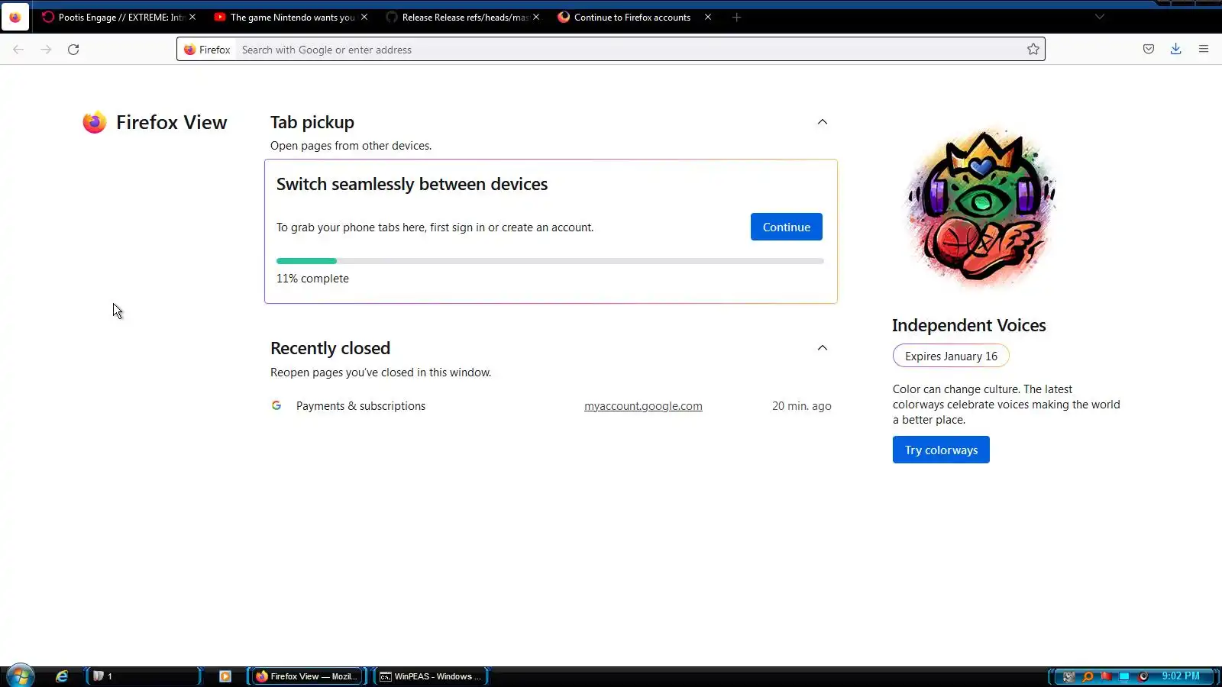1222x687 pixels.
Task: Close the Nintendo YouTube tab
Action: coord(364,17)
